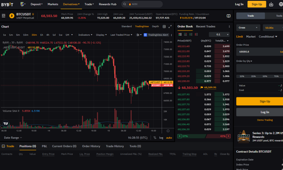Select the 15m timeframe
Image resolution: width=283 pixels, height=170 pixels.
pyautogui.click(x=26, y=35)
